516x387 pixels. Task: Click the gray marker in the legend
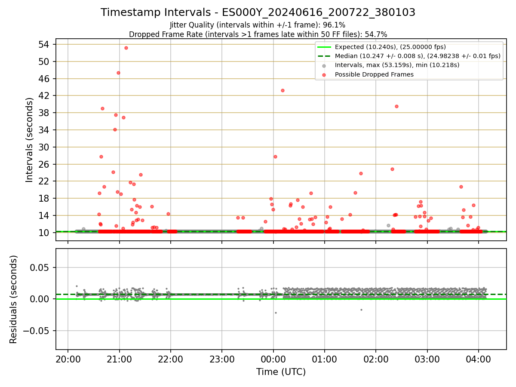point(324,65)
